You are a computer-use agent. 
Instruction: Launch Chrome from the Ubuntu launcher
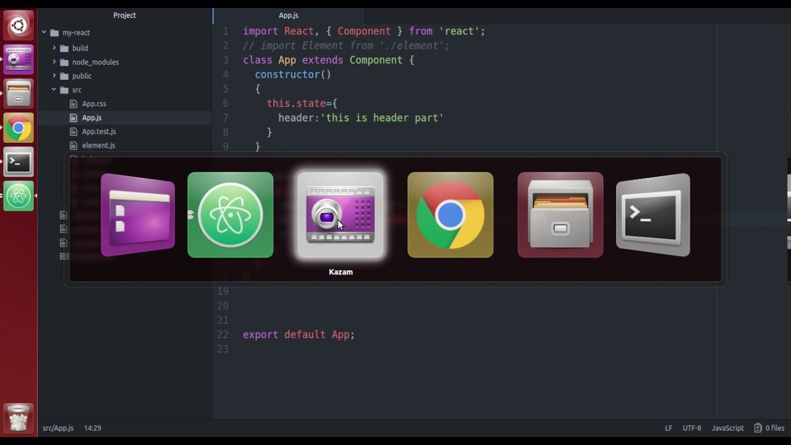click(19, 129)
